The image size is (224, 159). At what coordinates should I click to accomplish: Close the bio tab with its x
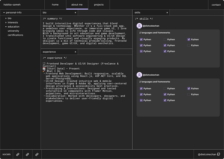coord(75,13)
